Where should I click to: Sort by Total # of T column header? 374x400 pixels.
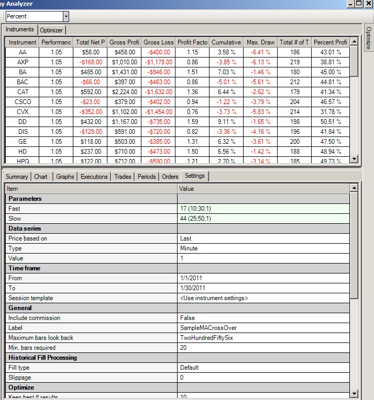click(x=294, y=42)
